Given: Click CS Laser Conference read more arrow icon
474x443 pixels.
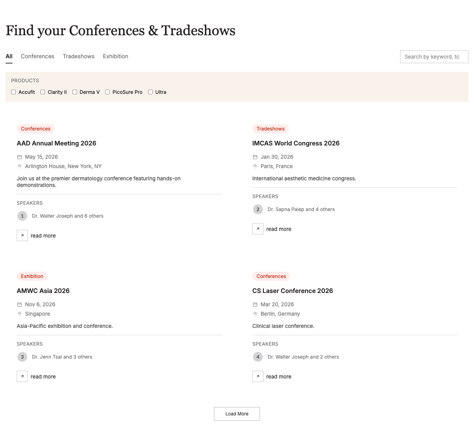Looking at the screenshot, I should click(x=258, y=376).
